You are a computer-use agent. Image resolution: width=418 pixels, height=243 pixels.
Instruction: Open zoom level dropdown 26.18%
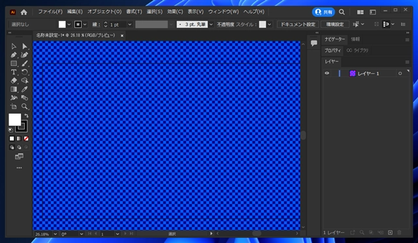[55, 234]
